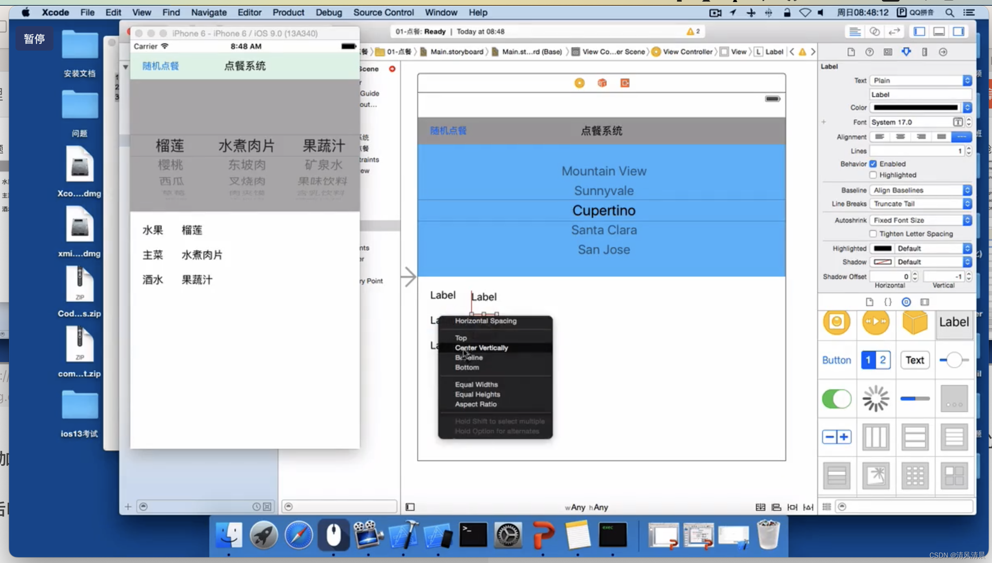Select the Label object in library
This screenshot has width=992, height=563.
click(x=954, y=322)
